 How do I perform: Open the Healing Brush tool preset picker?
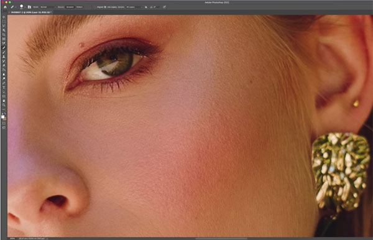pos(13,7)
